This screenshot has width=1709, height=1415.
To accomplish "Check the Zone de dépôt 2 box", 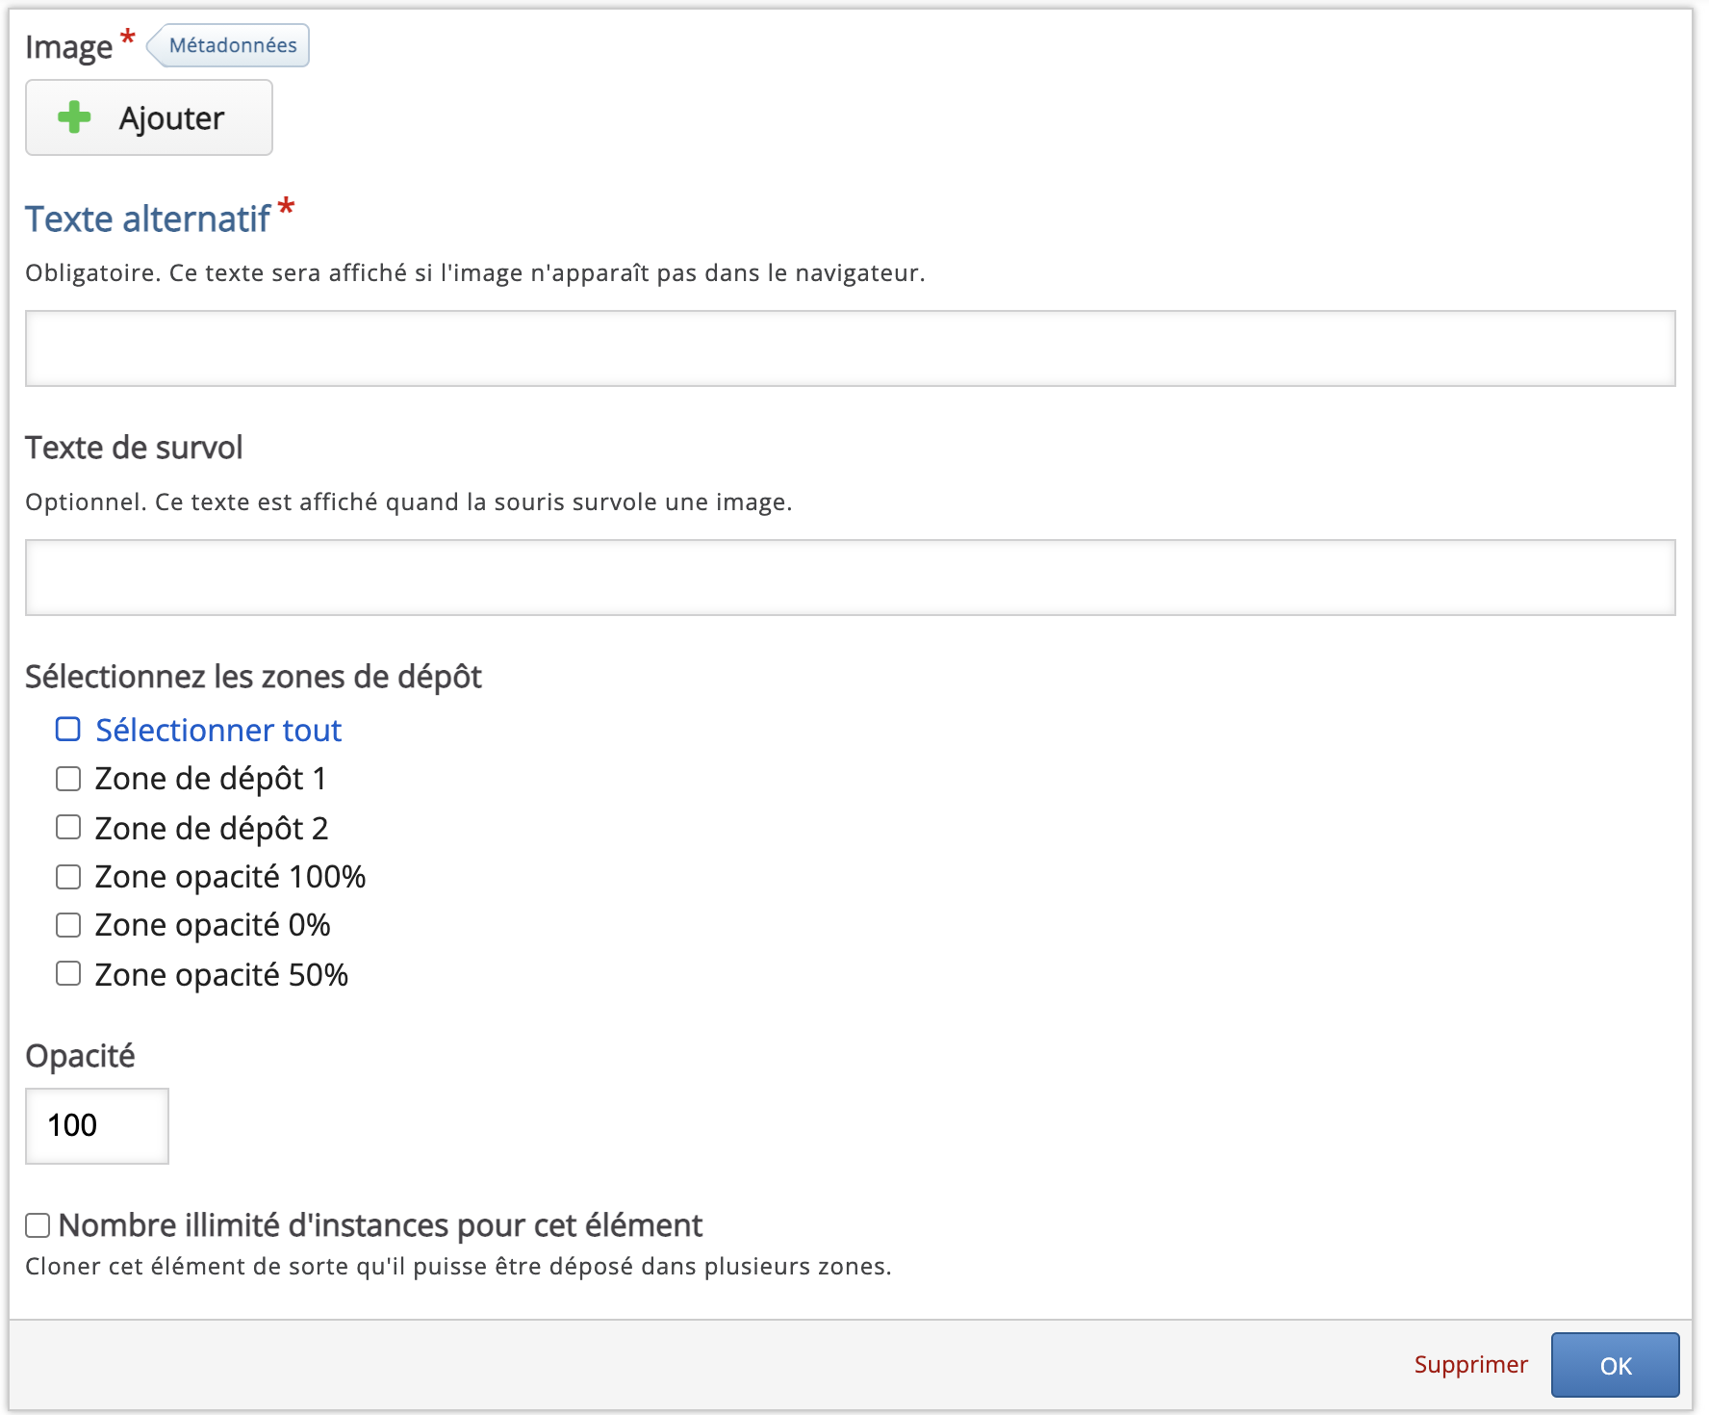I will click(68, 828).
